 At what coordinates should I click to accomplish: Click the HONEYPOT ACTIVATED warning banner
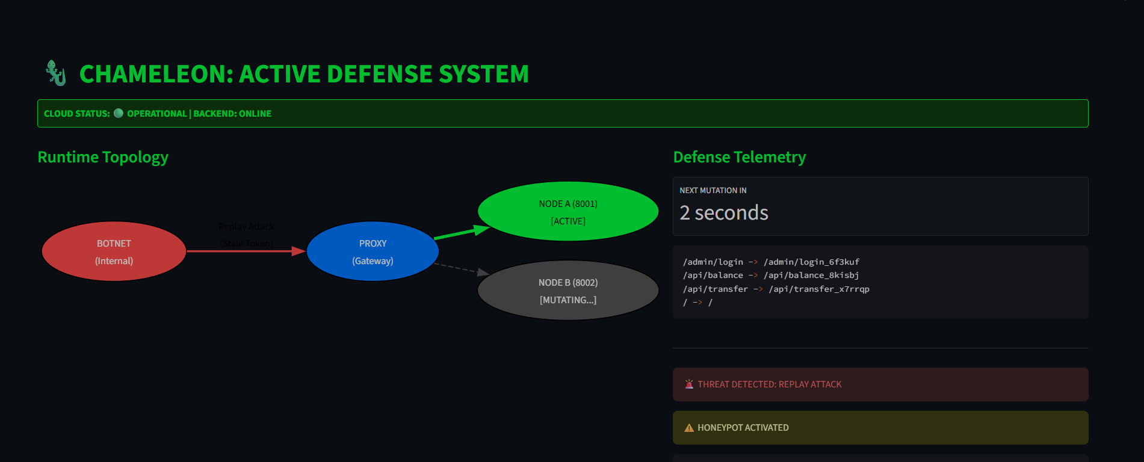(880, 428)
